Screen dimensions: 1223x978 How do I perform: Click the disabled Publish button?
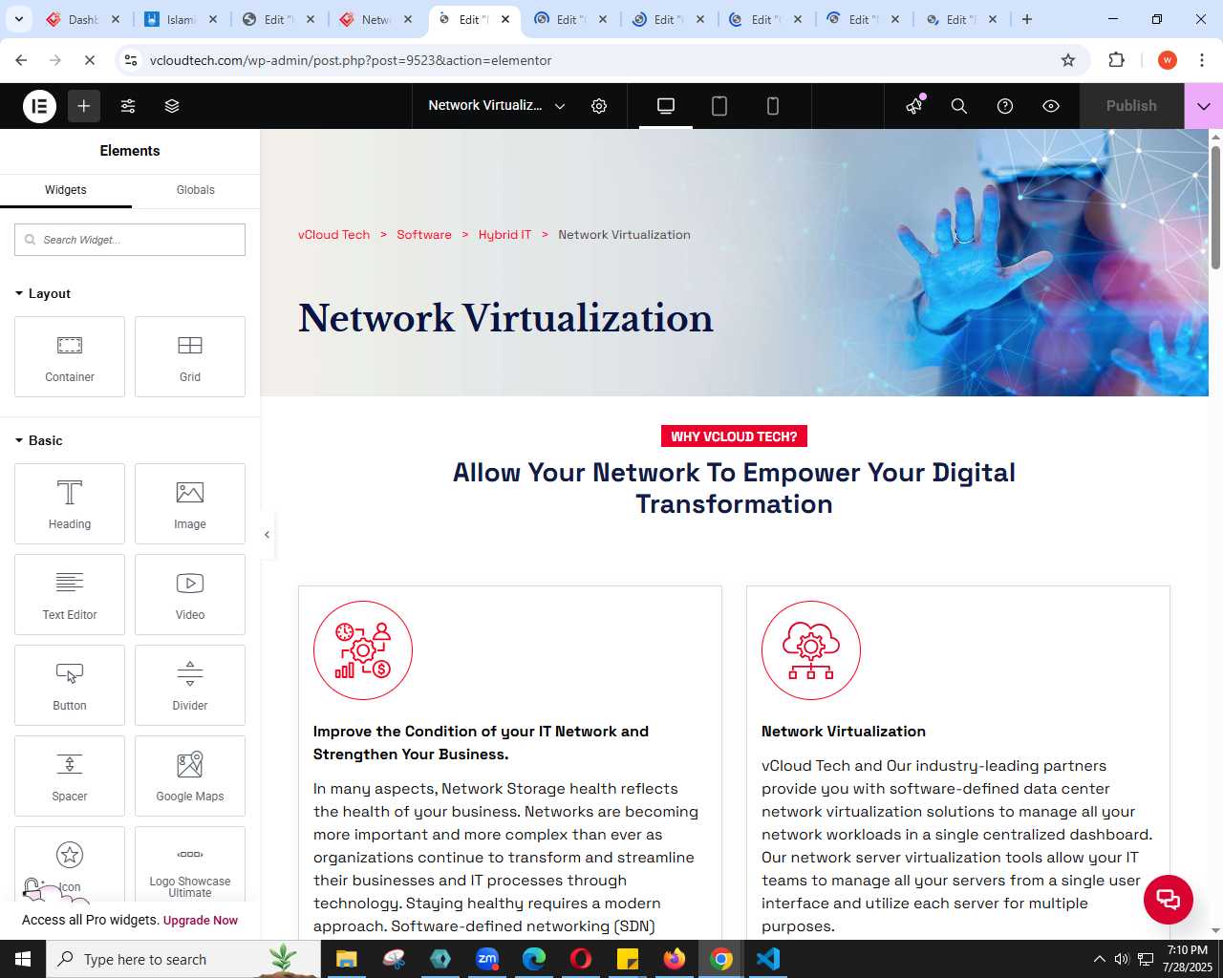(x=1131, y=106)
